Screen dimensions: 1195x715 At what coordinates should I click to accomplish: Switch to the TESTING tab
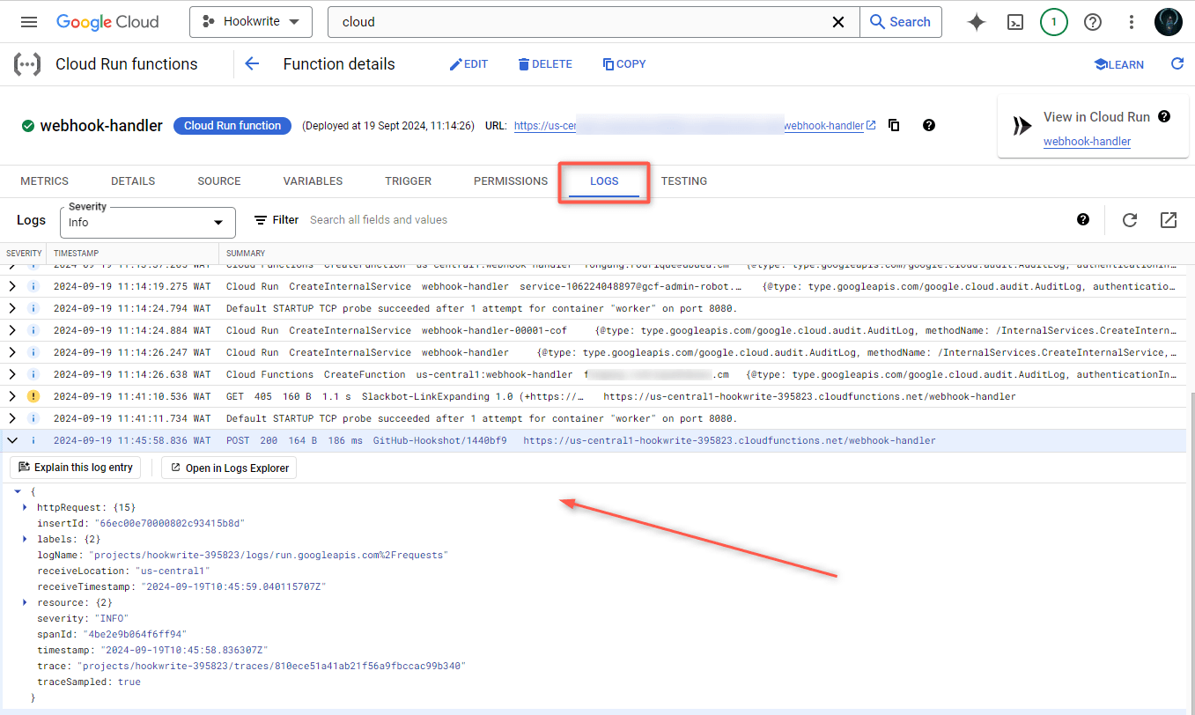click(684, 181)
